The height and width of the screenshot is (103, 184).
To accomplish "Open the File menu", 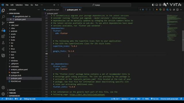I will point(7,5).
